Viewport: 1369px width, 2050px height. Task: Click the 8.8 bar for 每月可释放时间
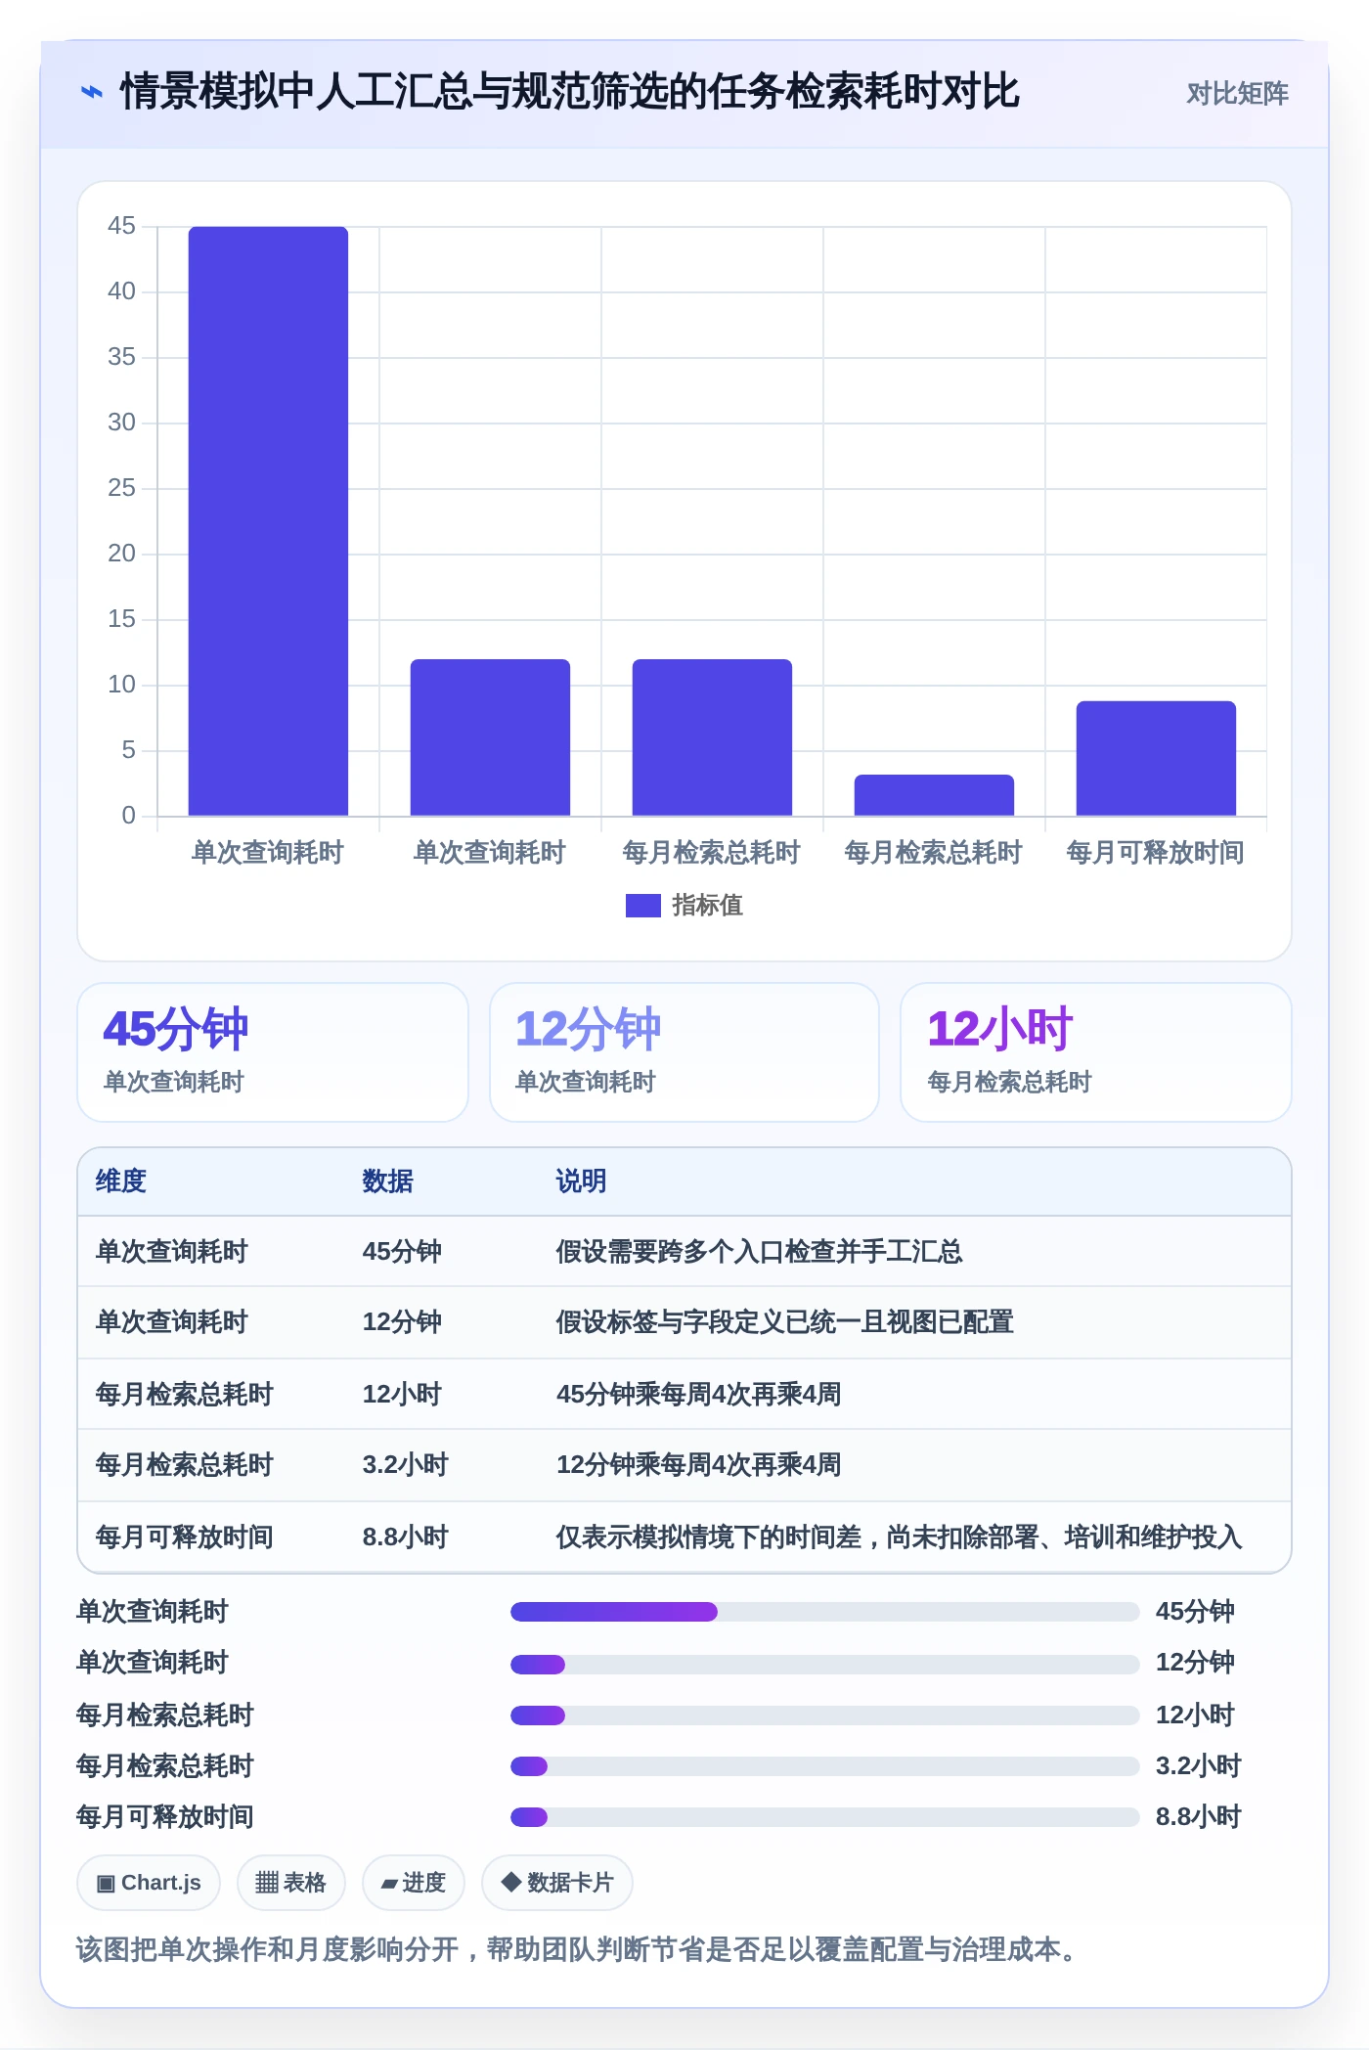[1156, 758]
